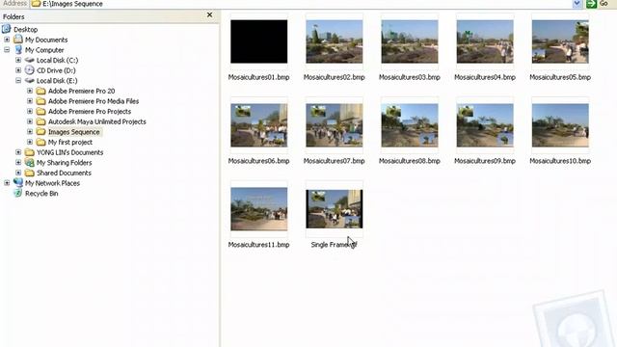Click the green Go arrow icon

coord(591,4)
